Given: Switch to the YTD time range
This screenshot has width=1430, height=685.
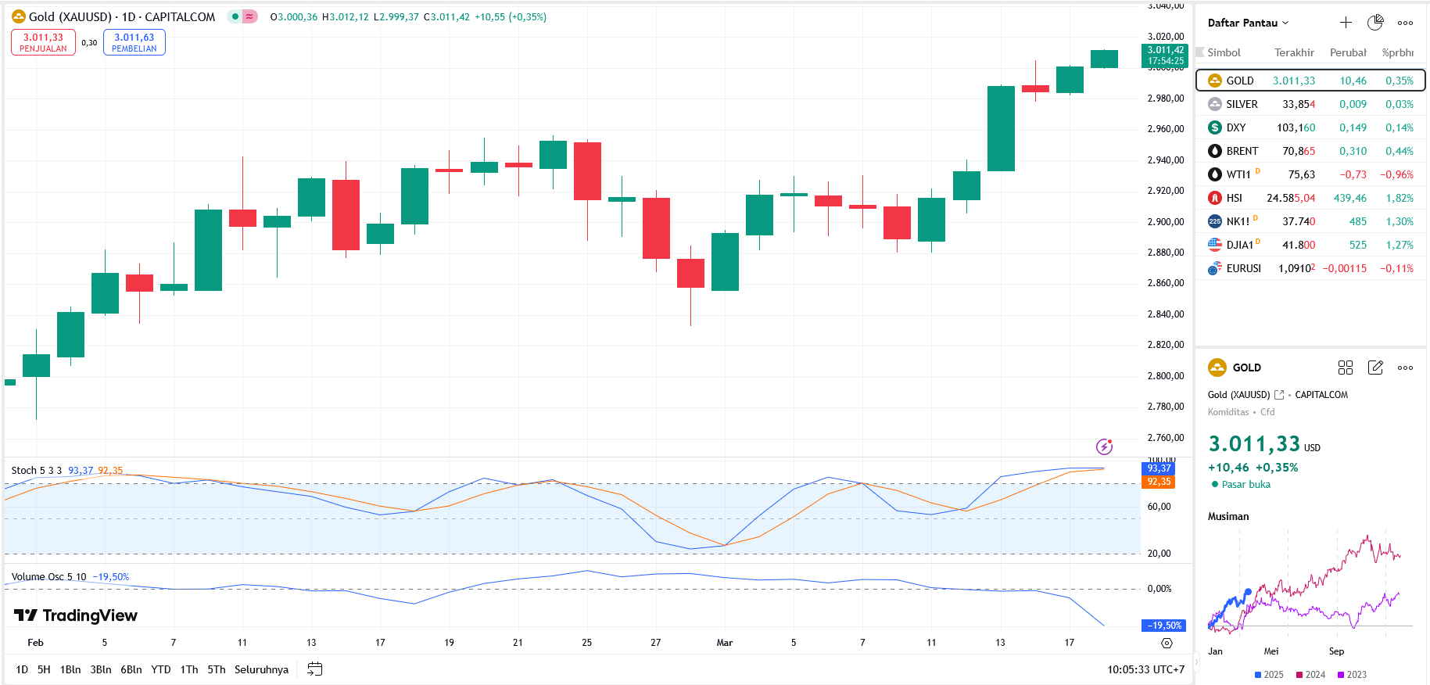Looking at the screenshot, I should [x=160, y=669].
